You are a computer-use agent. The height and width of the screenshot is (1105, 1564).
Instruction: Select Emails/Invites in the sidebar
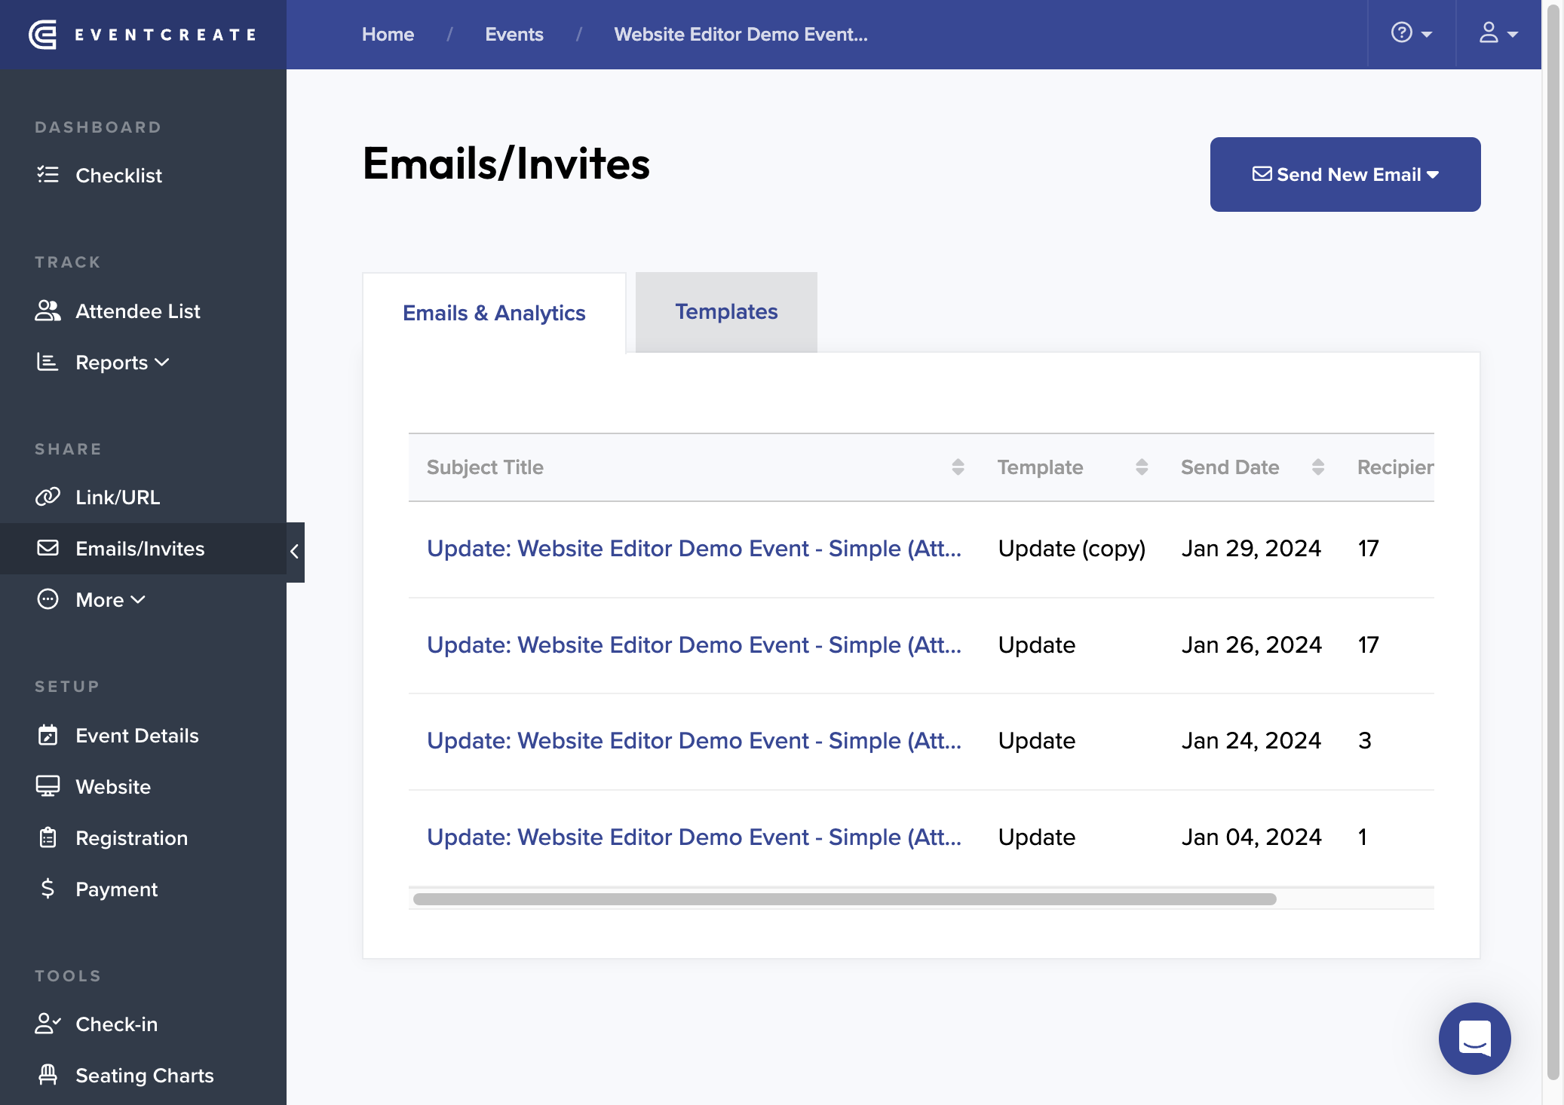pos(143,549)
